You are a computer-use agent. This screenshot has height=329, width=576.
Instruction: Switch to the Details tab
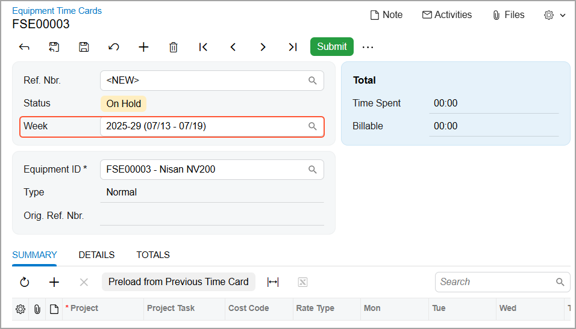point(96,255)
